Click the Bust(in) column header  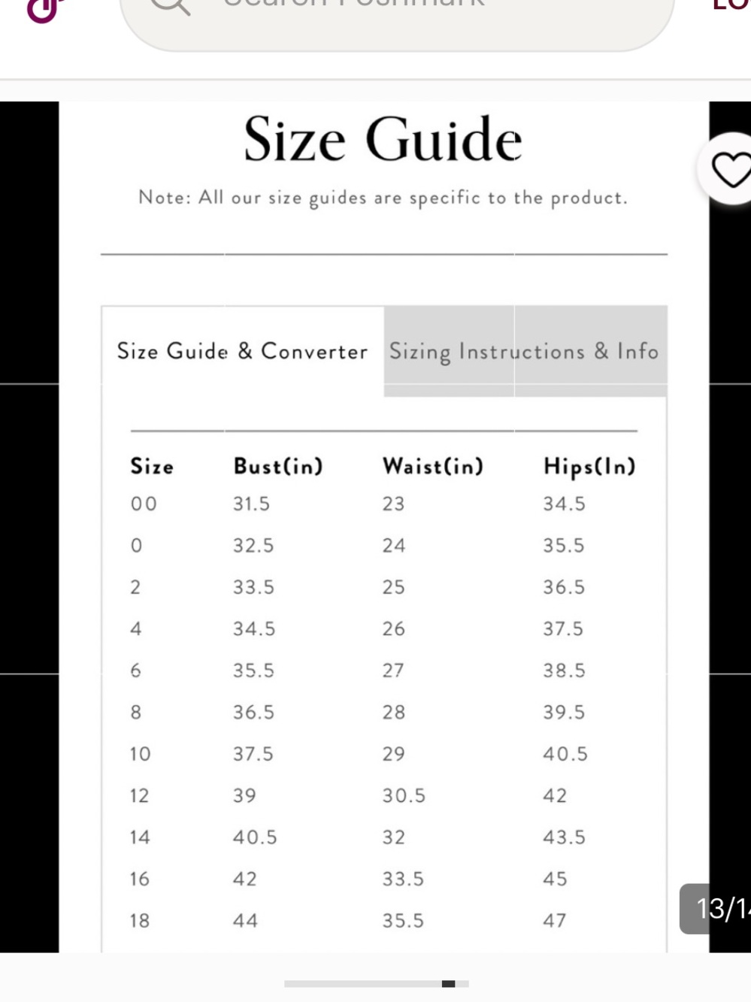coord(278,466)
